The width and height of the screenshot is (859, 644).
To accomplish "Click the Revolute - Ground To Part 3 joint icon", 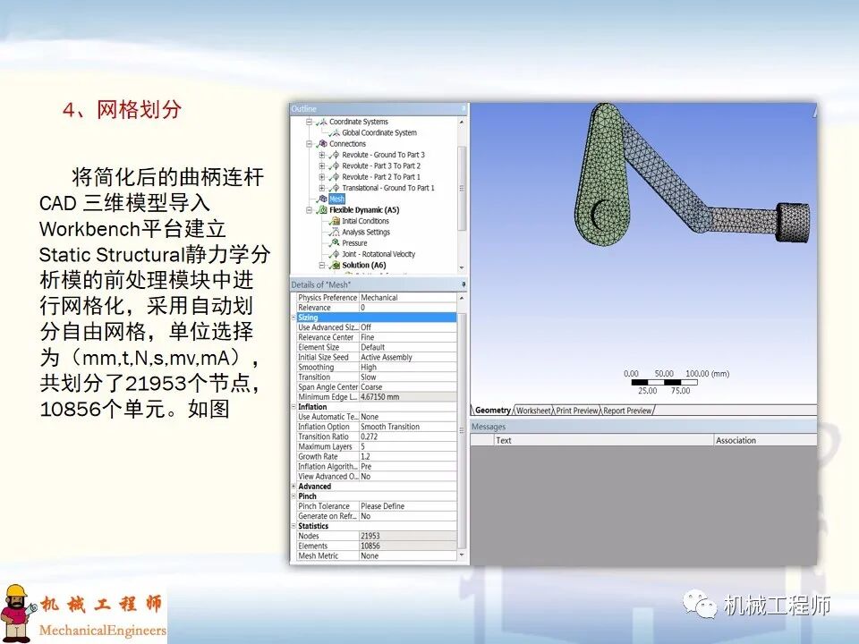I will (x=335, y=155).
